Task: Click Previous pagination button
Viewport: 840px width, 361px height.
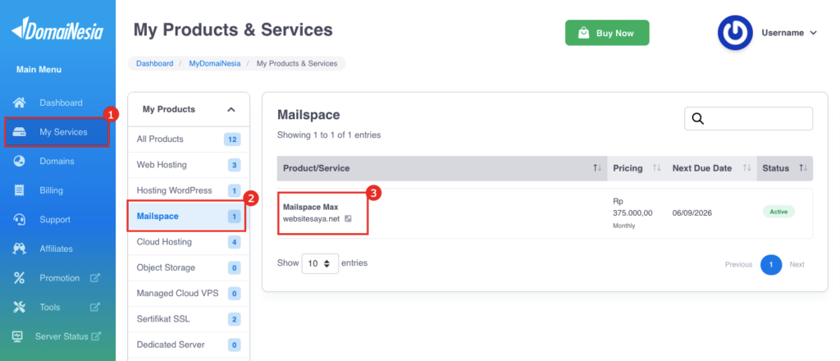Action: click(x=738, y=264)
